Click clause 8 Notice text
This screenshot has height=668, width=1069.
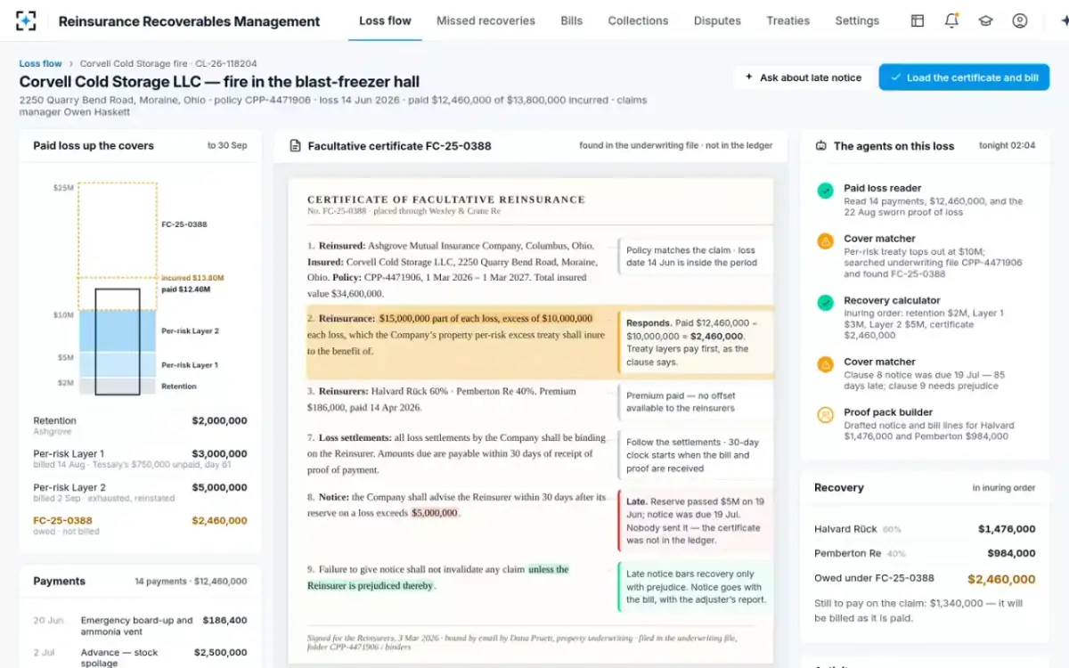(457, 505)
